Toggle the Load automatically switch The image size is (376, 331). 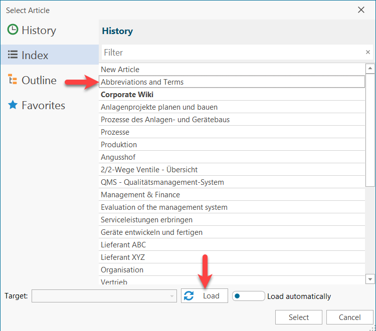coord(249,296)
